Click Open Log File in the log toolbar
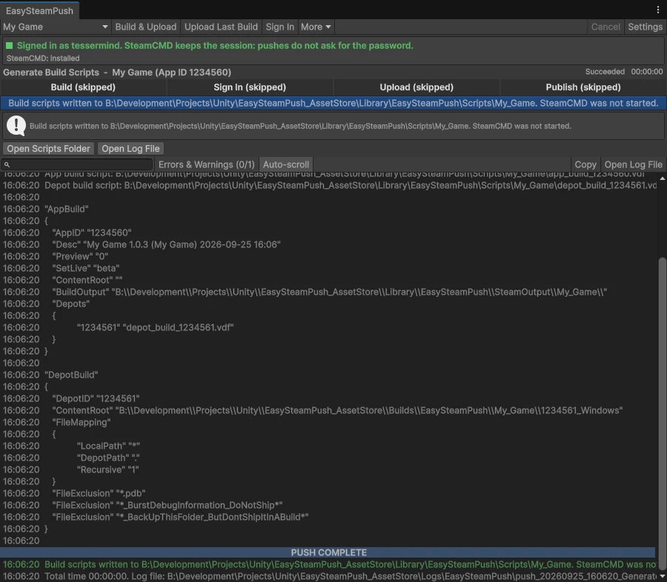Viewport: 667px width, 582px height. tap(634, 164)
